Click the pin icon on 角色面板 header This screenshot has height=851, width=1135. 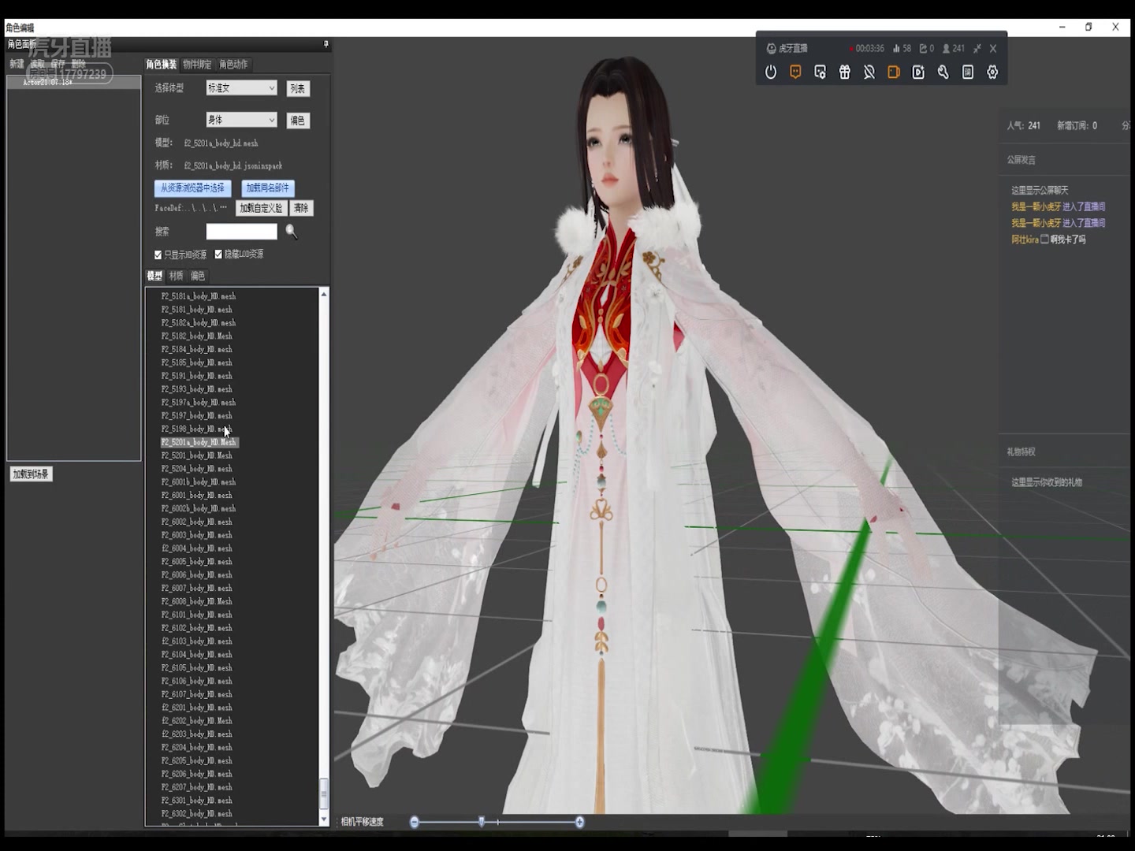(x=326, y=44)
